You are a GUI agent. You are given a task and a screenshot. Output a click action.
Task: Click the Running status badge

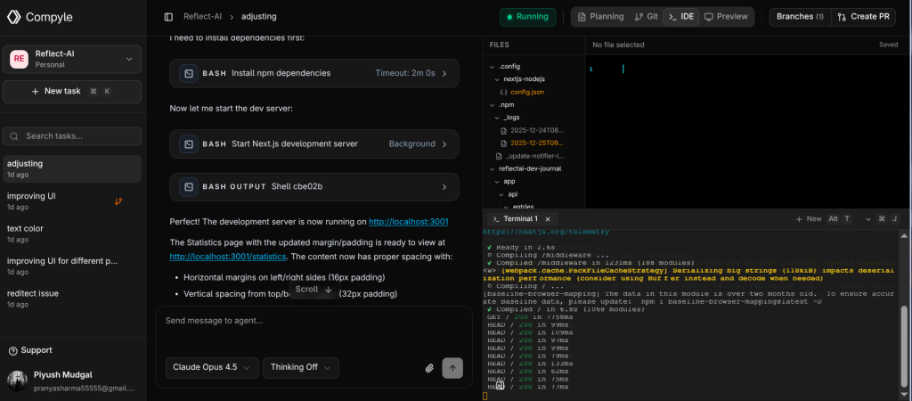527,17
